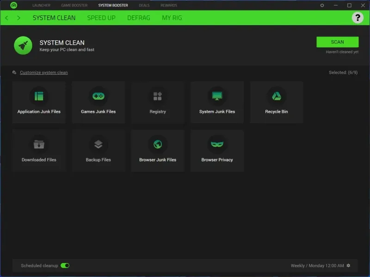
Task: Go back with the left arrow
Action: pos(6,18)
